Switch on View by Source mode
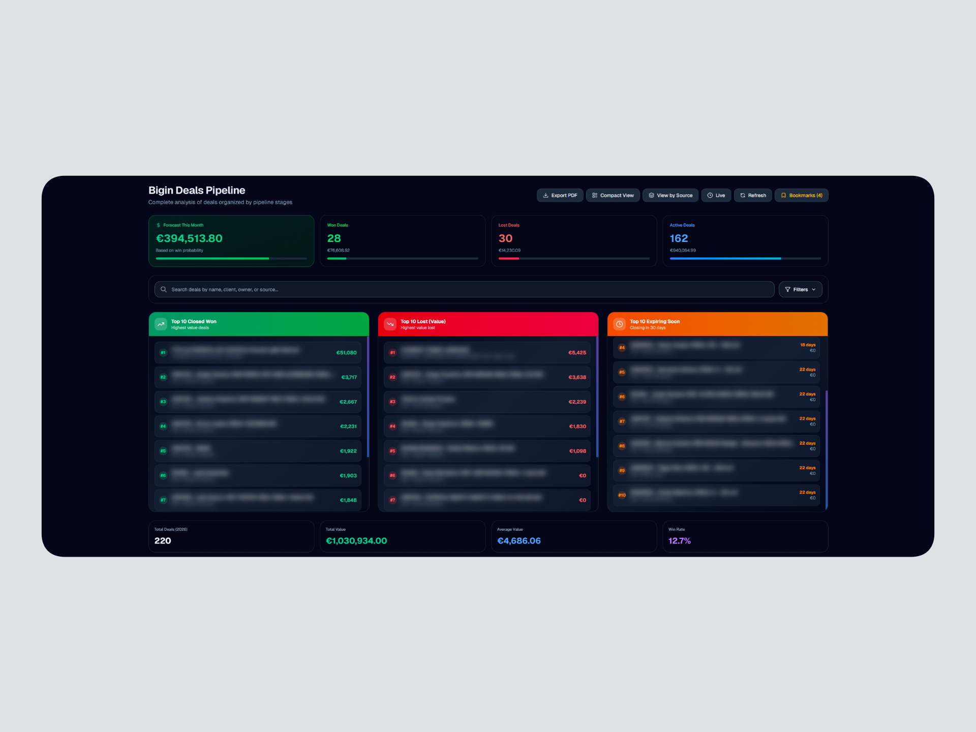Image resolution: width=976 pixels, height=732 pixels. [670, 195]
